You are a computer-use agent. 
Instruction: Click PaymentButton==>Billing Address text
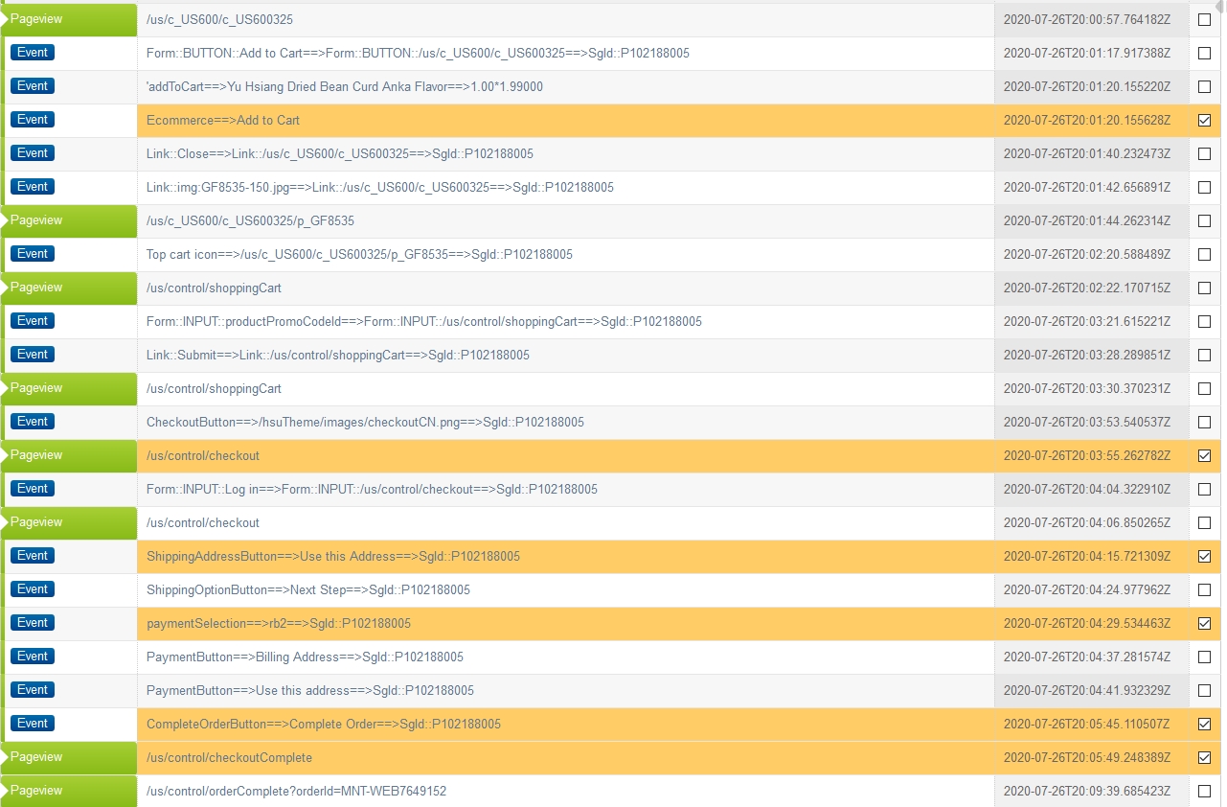(305, 657)
